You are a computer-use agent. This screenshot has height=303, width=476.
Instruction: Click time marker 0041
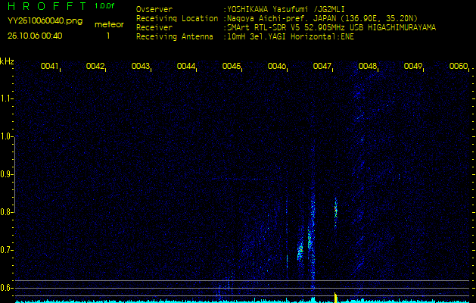[x=49, y=66]
